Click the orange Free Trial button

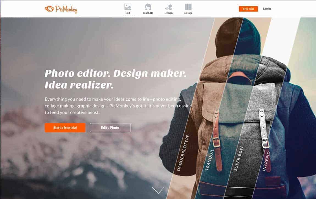tap(248, 9)
